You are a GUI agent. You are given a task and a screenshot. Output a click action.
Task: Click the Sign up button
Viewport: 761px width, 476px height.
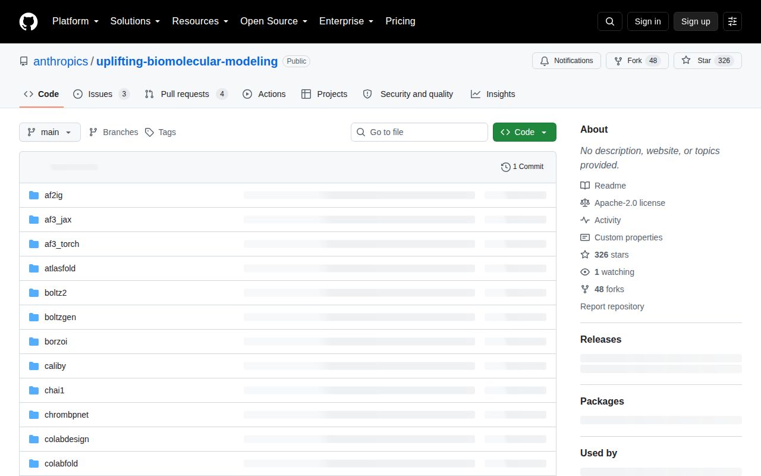pos(696,21)
